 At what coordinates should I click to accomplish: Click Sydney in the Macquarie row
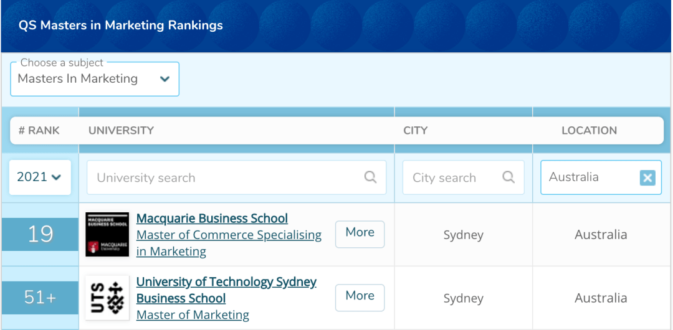click(464, 235)
